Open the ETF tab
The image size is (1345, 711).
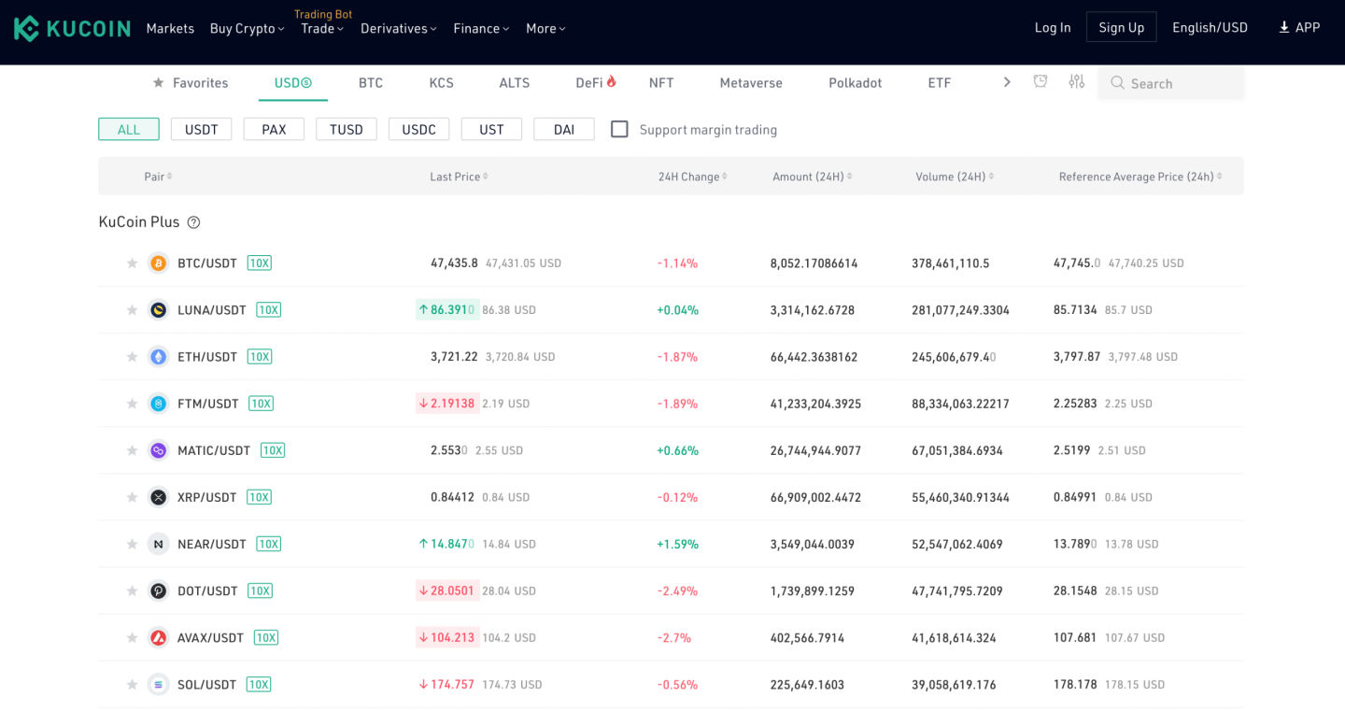pyautogui.click(x=940, y=82)
